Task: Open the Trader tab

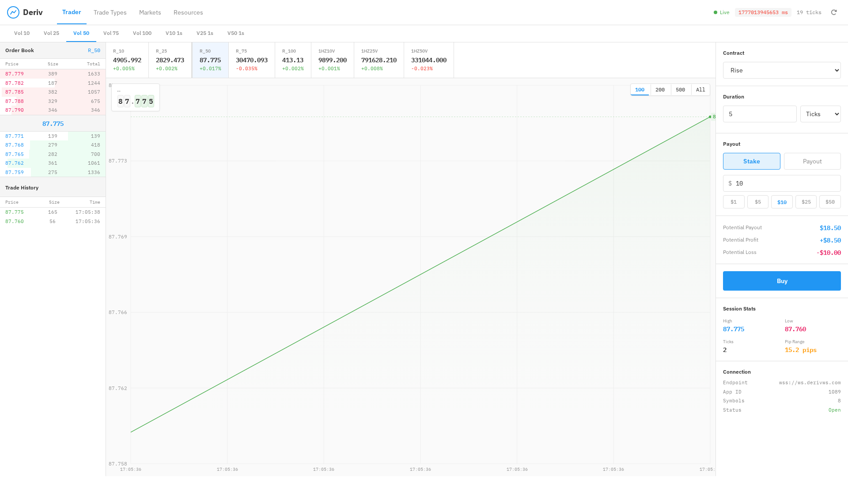Action: (x=72, y=12)
